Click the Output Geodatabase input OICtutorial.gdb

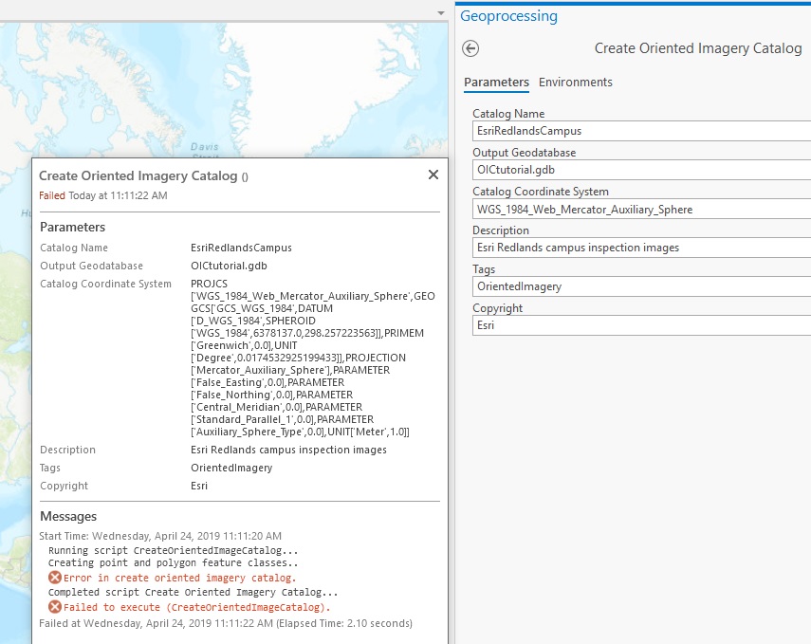641,170
